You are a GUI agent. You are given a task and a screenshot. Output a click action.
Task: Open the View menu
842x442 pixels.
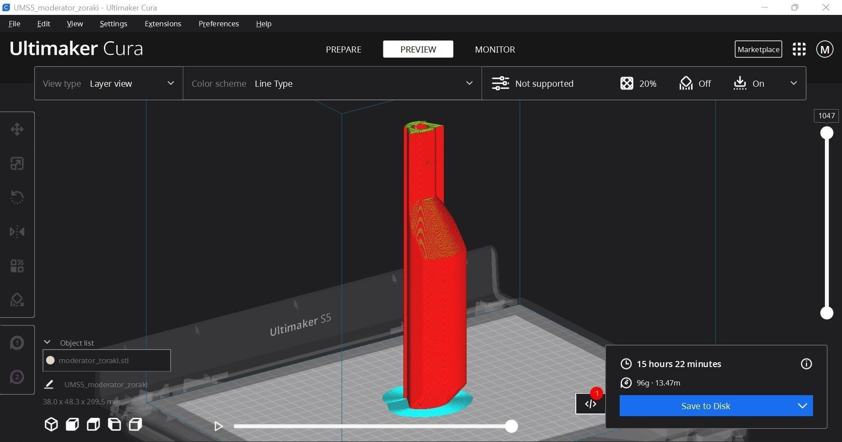point(75,24)
